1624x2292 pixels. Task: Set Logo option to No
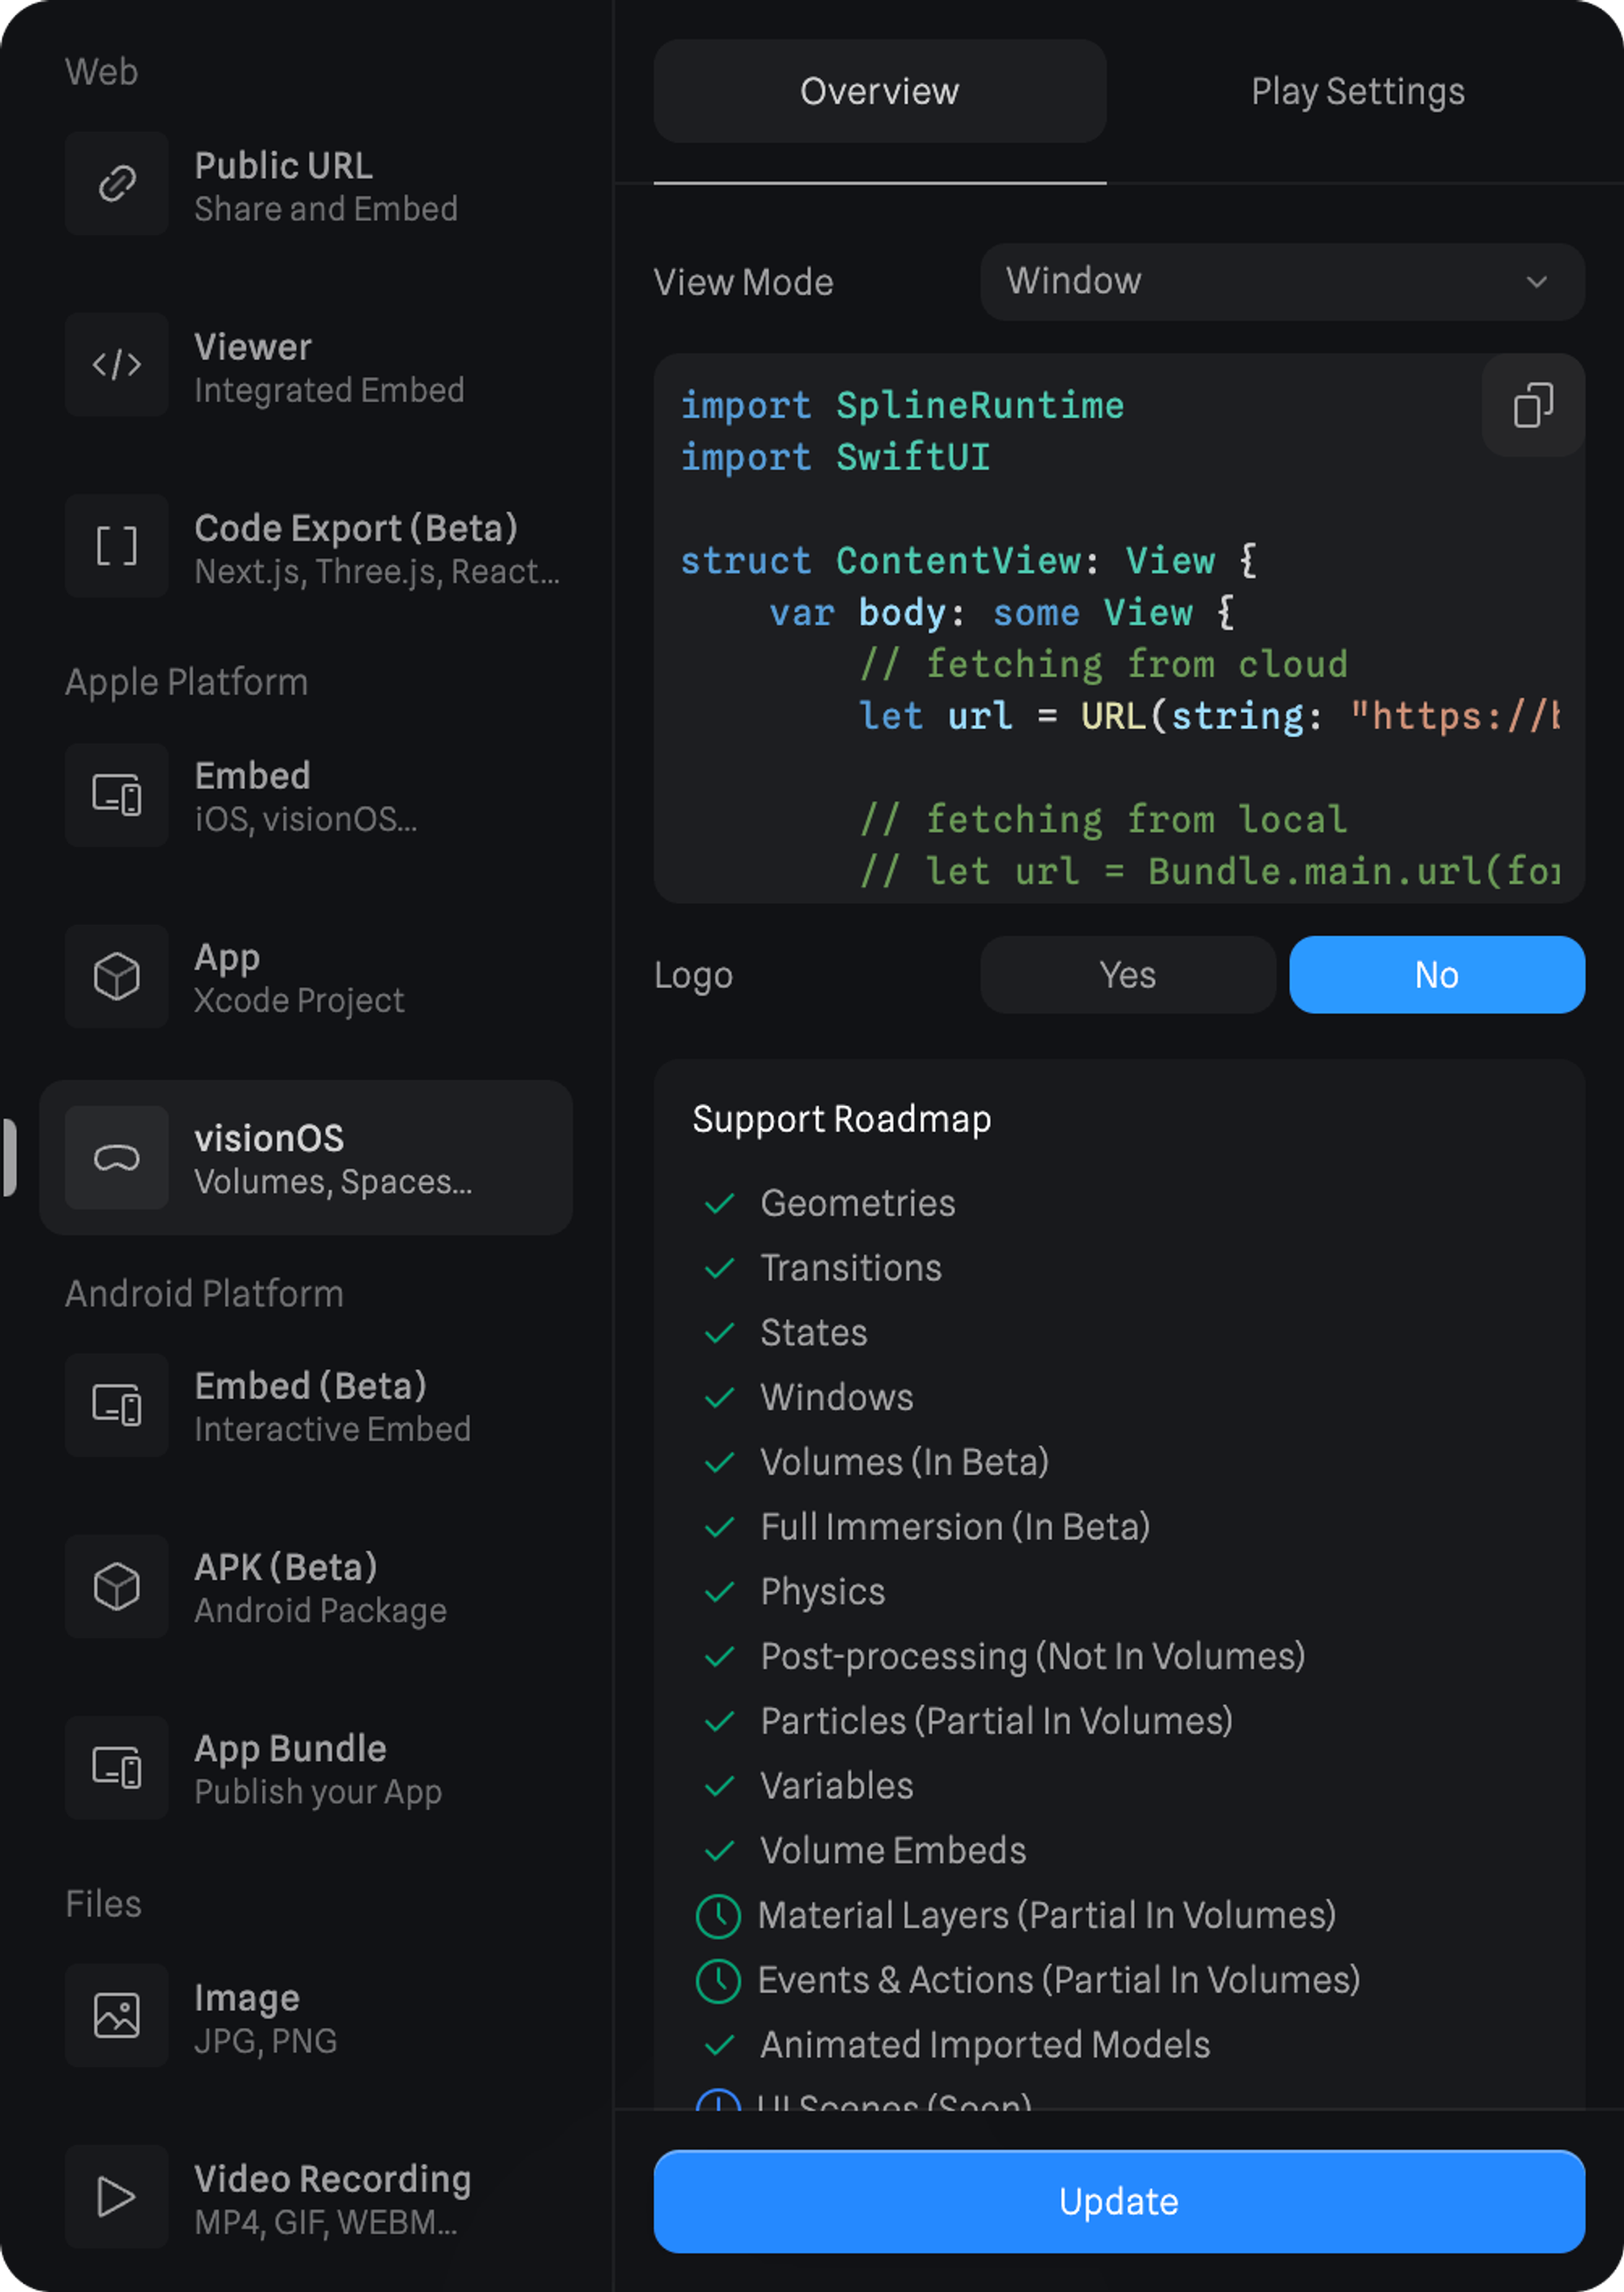1436,974
